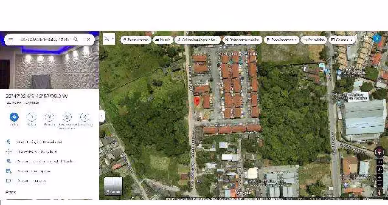The width and height of the screenshot is (388, 205).
Task: Select the Restaurantes filter chip
Action: click(x=136, y=40)
